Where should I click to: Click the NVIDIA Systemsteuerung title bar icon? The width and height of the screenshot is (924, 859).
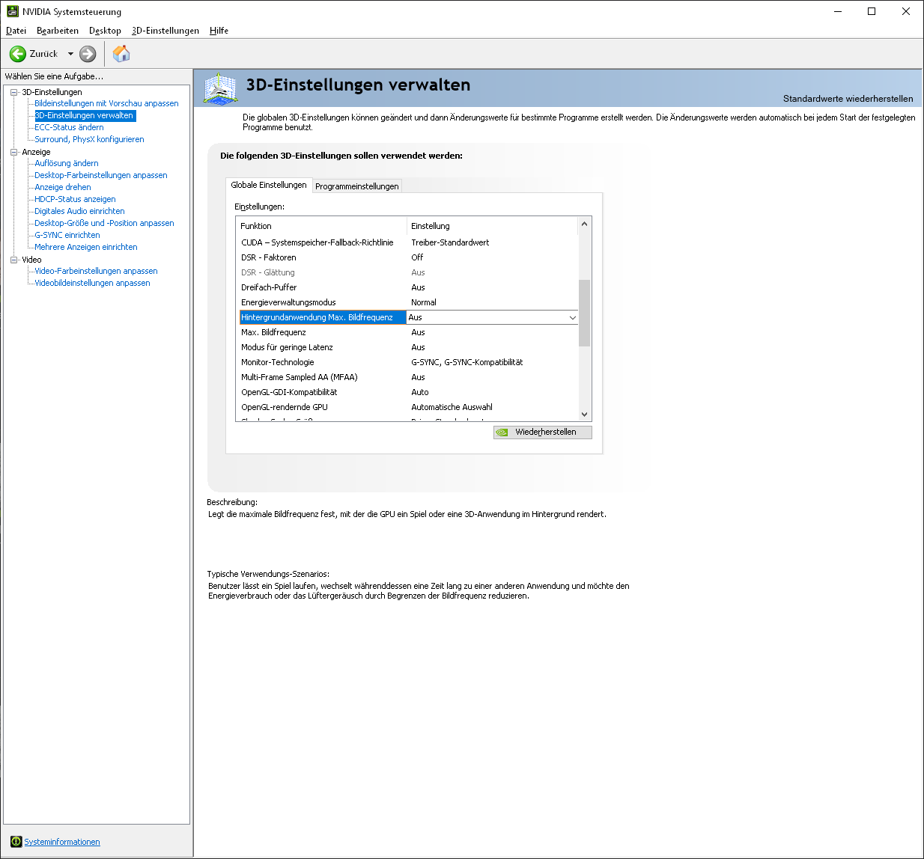(x=12, y=11)
